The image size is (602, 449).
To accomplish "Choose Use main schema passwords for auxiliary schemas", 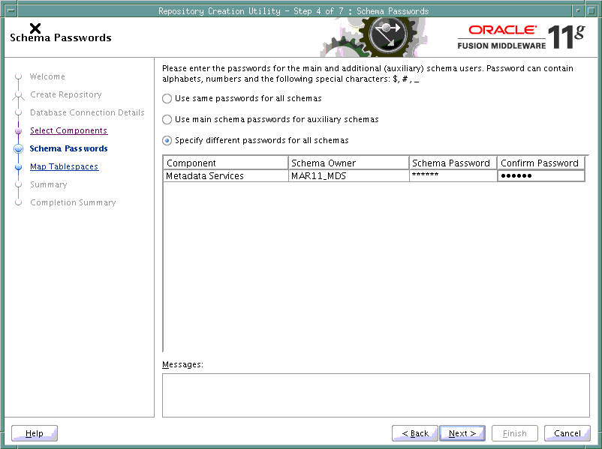I will 167,120.
